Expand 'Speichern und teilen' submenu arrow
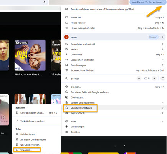The image size is (167, 154). tap(163, 108)
